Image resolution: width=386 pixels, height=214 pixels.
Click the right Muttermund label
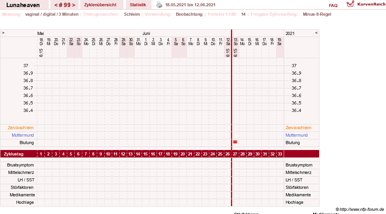click(296, 135)
